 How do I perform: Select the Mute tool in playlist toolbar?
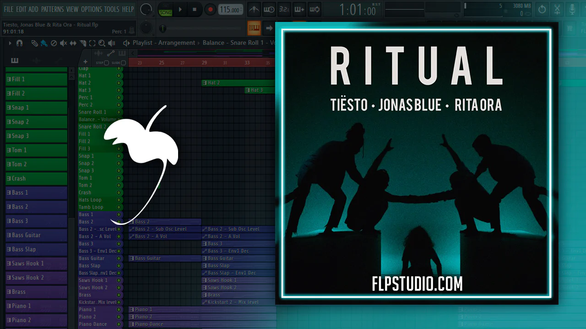pos(63,43)
